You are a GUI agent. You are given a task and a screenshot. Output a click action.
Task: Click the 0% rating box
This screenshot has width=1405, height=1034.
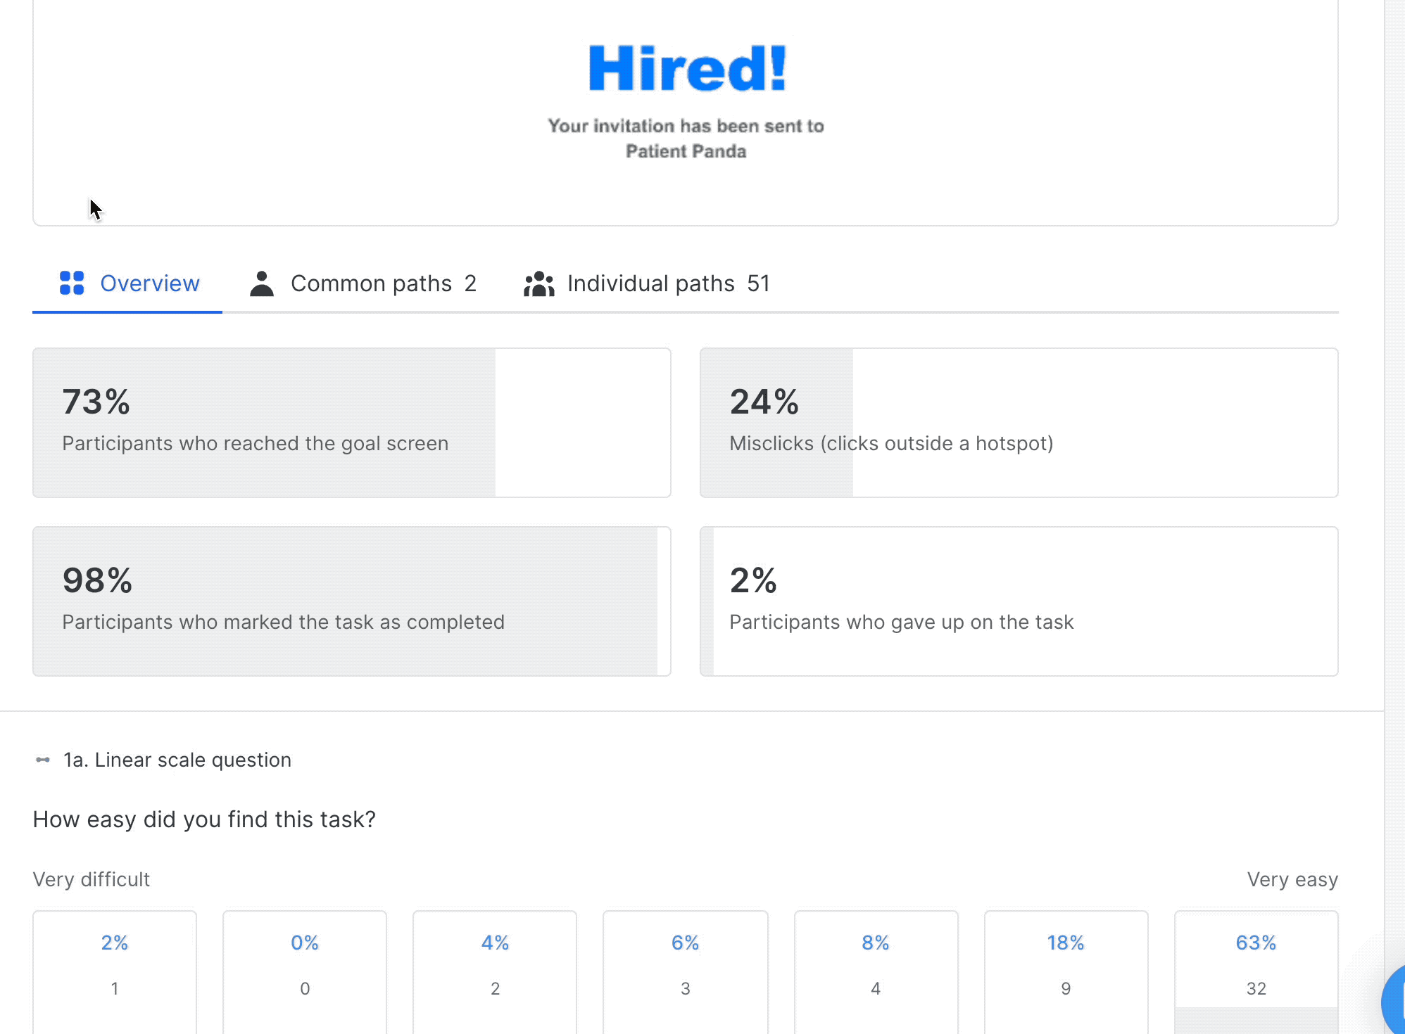305,971
